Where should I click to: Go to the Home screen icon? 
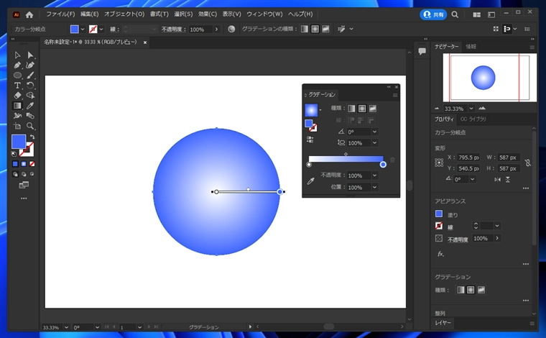point(29,14)
